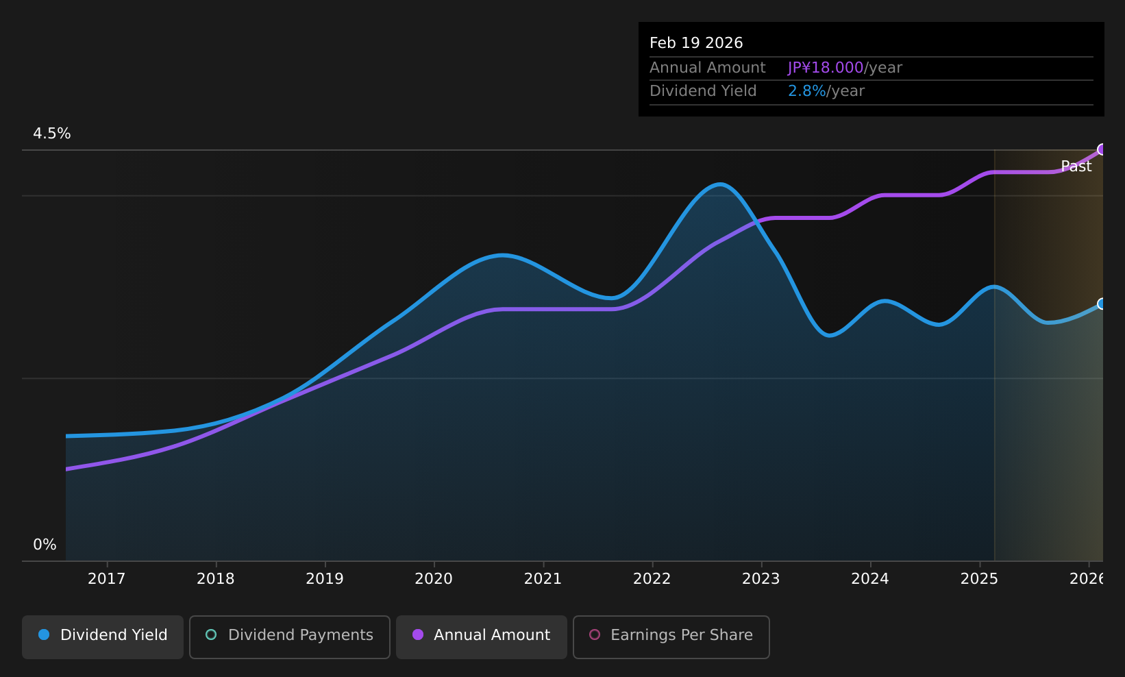Select the 2025 x-axis label

[979, 579]
